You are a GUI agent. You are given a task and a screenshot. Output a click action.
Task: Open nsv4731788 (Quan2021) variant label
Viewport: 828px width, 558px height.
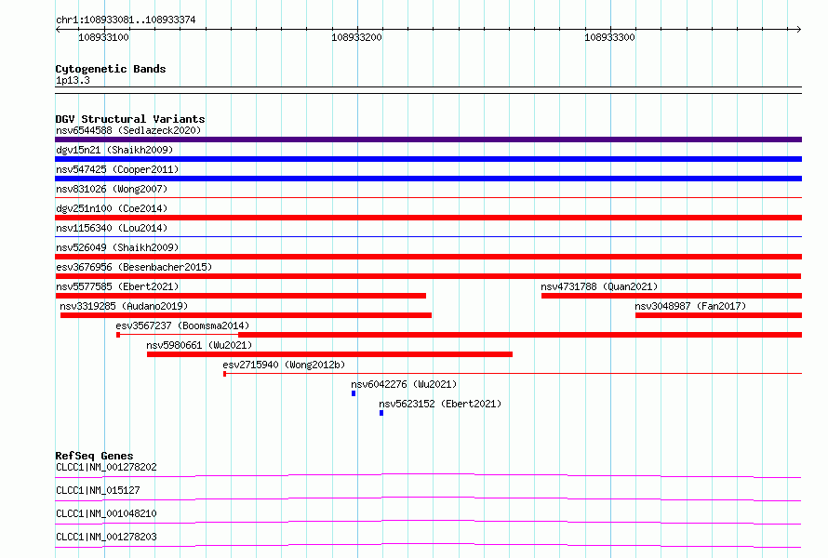coord(599,286)
